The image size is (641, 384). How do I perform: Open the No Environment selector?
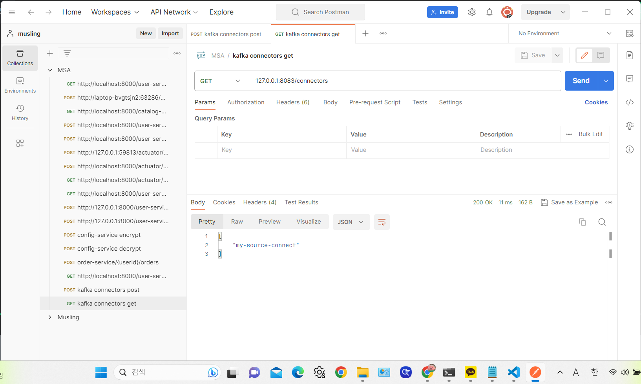(564, 33)
